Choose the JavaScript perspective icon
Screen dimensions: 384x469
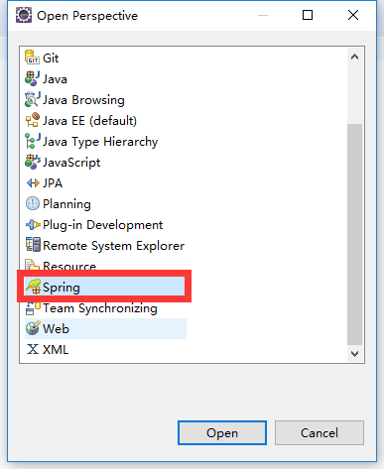33,162
